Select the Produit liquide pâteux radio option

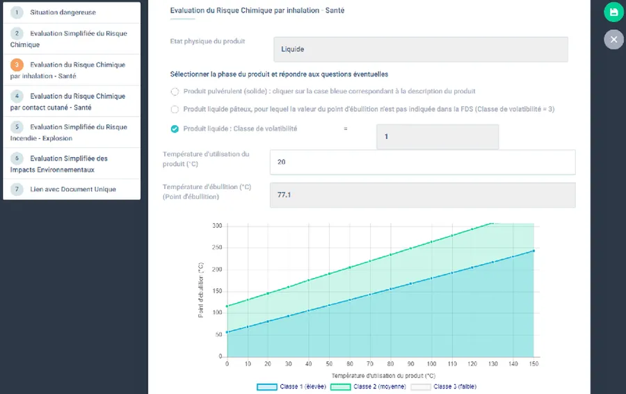coord(175,109)
